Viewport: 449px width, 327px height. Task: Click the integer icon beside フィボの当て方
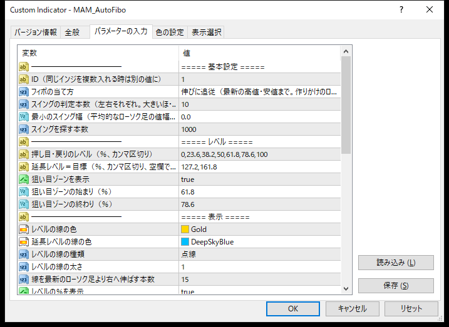[24, 92]
